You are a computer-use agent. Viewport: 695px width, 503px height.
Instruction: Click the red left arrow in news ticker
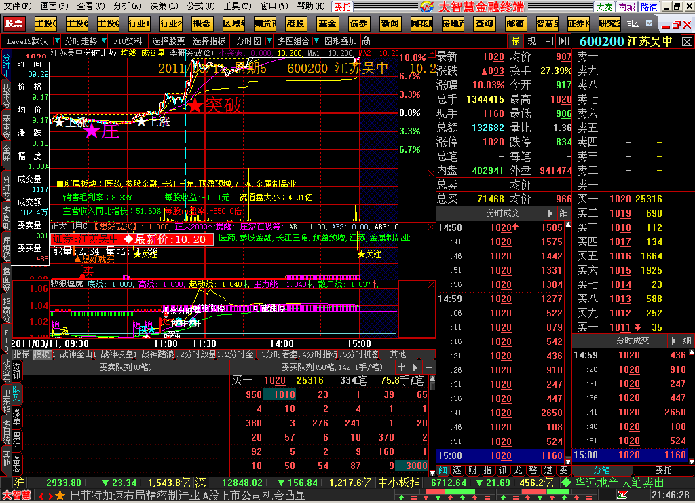point(41,496)
